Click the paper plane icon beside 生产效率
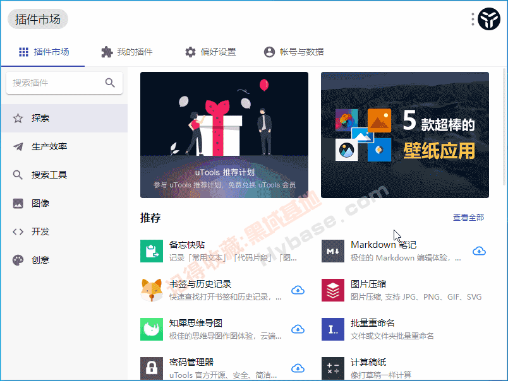The width and height of the screenshot is (508, 381). (18, 146)
